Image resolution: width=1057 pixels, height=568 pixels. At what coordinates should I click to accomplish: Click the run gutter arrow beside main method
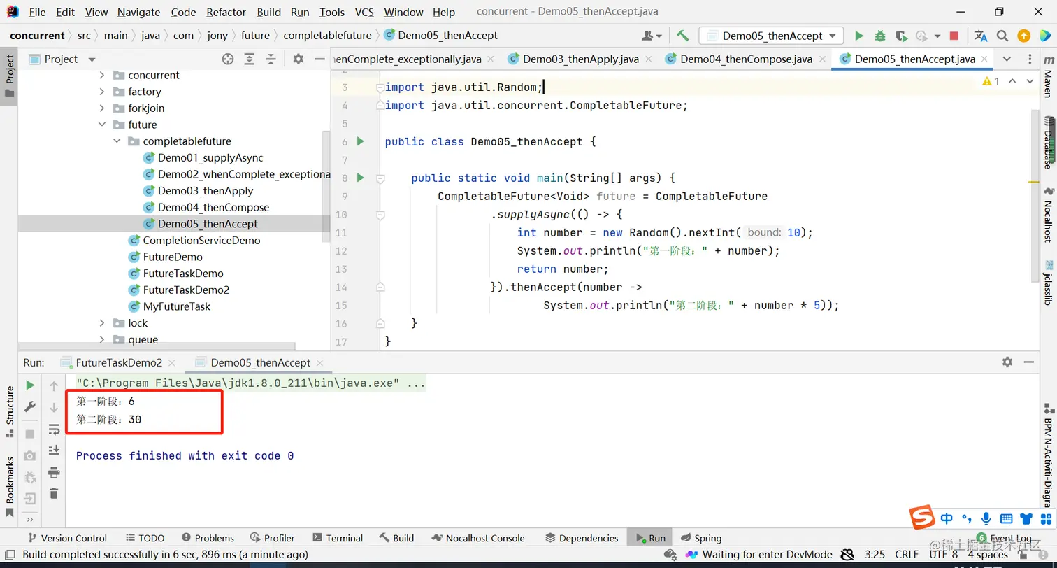[361, 178]
